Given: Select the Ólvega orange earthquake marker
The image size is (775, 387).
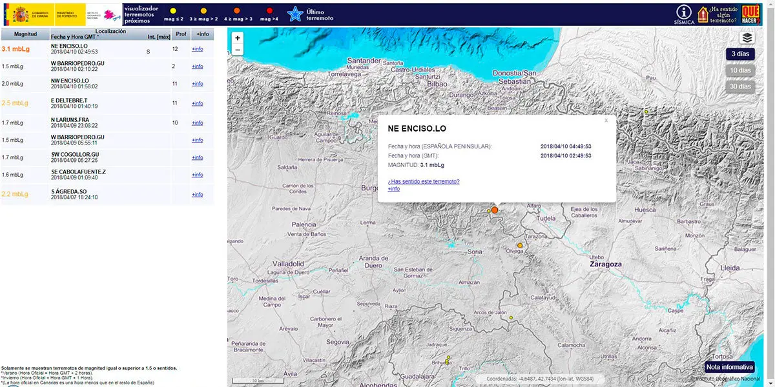Looking at the screenshot, I should 520,245.
